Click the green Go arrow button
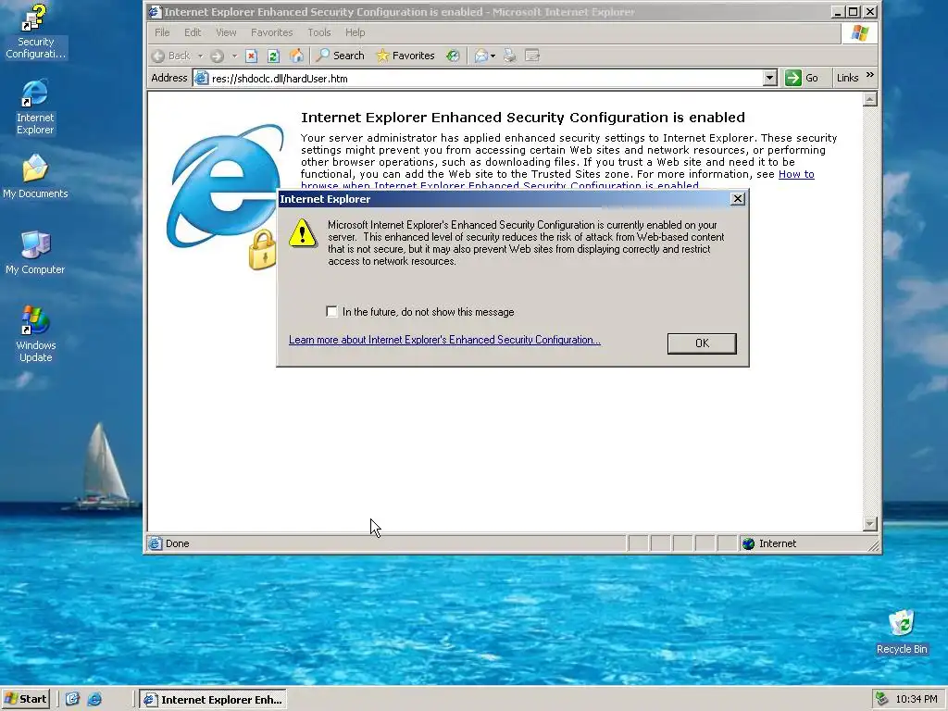This screenshot has height=711, width=948. [792, 78]
